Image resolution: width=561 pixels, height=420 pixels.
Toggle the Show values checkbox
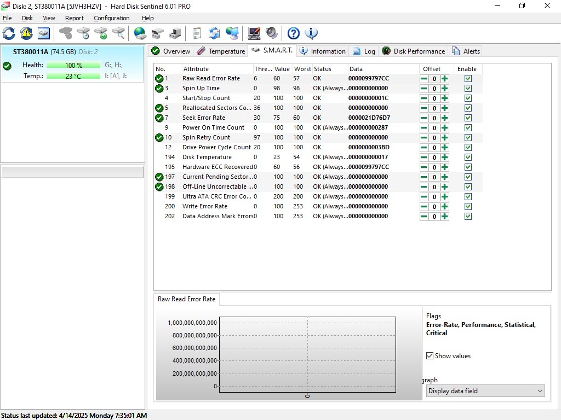click(430, 355)
